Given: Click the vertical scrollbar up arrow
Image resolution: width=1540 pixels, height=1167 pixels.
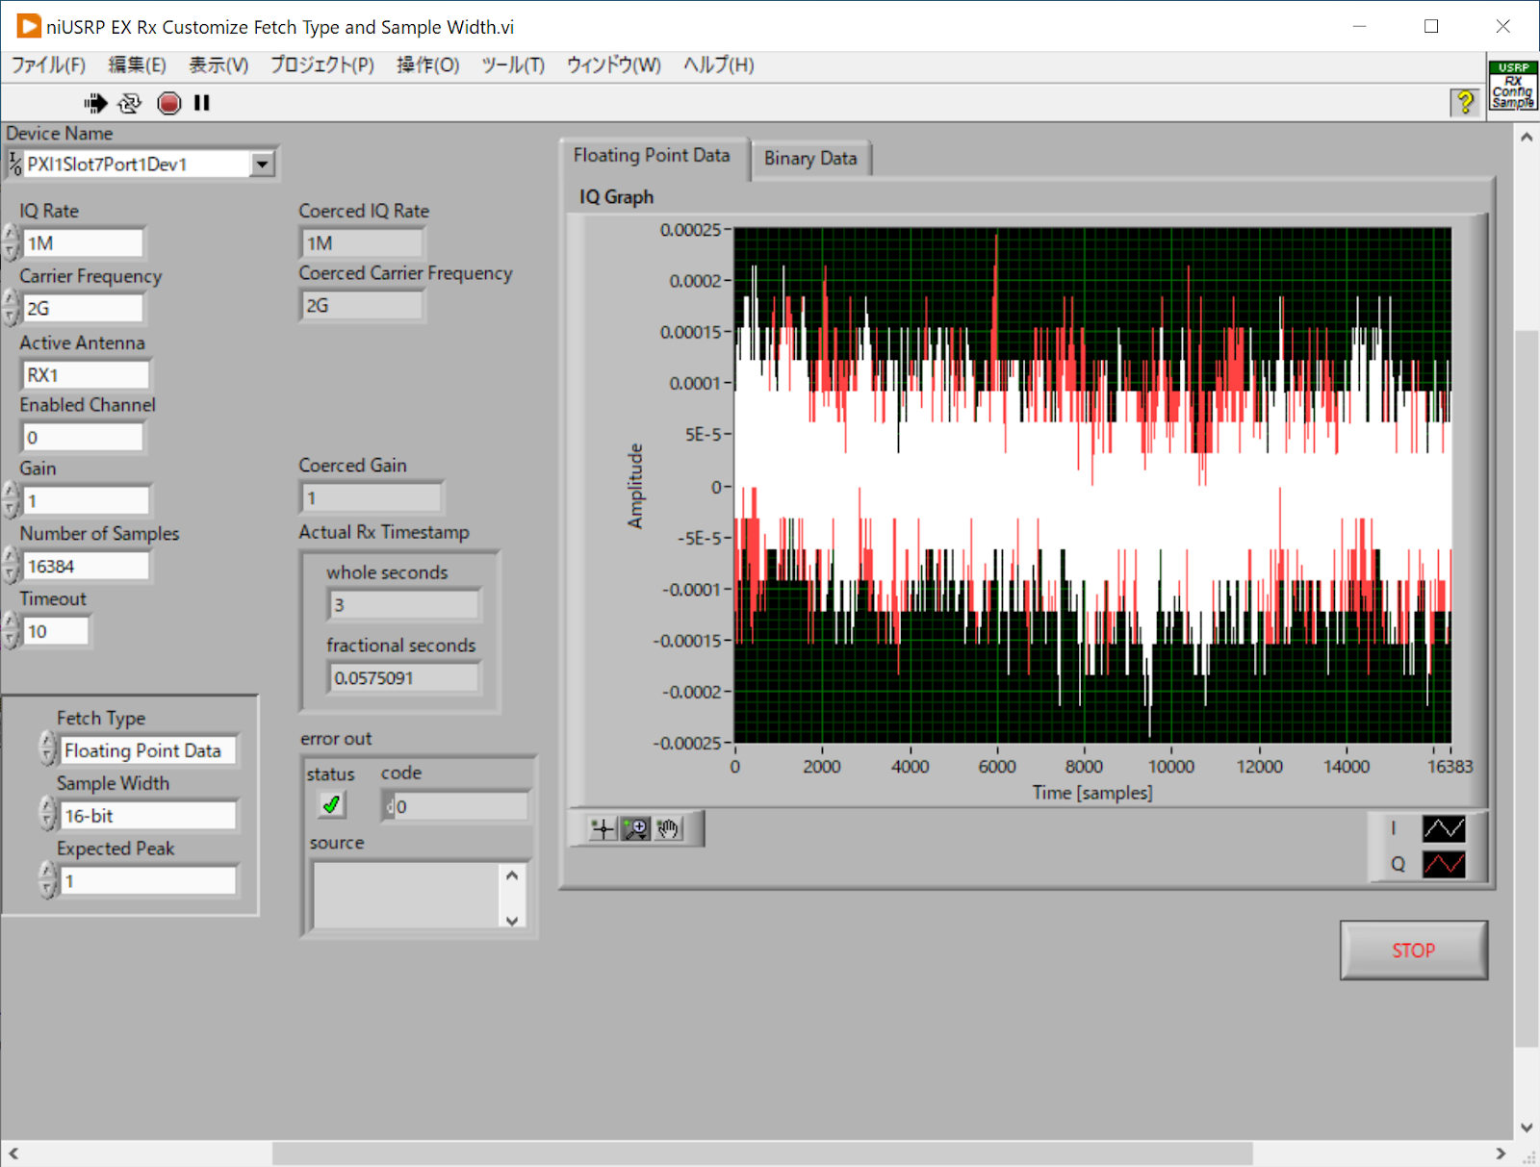Looking at the screenshot, I should [x=1527, y=137].
